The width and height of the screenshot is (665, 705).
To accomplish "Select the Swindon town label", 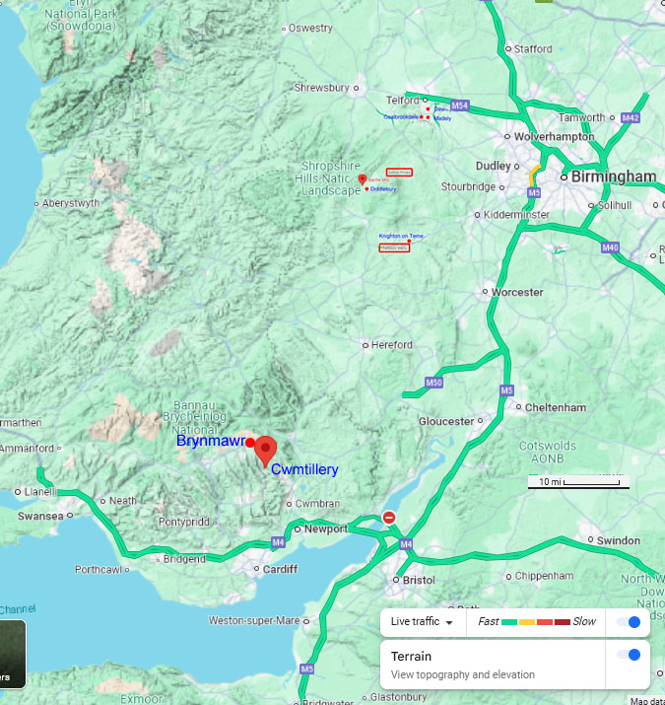I will click(x=619, y=541).
